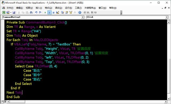Open the Properties Window icon
The height and width of the screenshot is (104, 171).
[x=67, y=13]
